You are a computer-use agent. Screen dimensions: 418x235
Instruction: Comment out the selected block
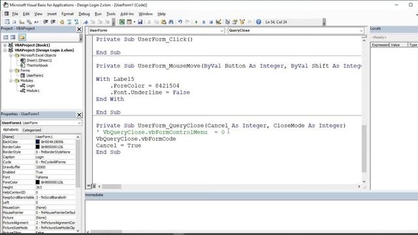(69, 22)
